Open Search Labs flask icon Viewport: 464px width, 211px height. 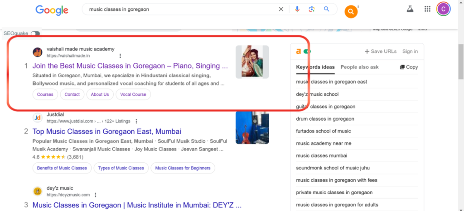[x=410, y=9]
